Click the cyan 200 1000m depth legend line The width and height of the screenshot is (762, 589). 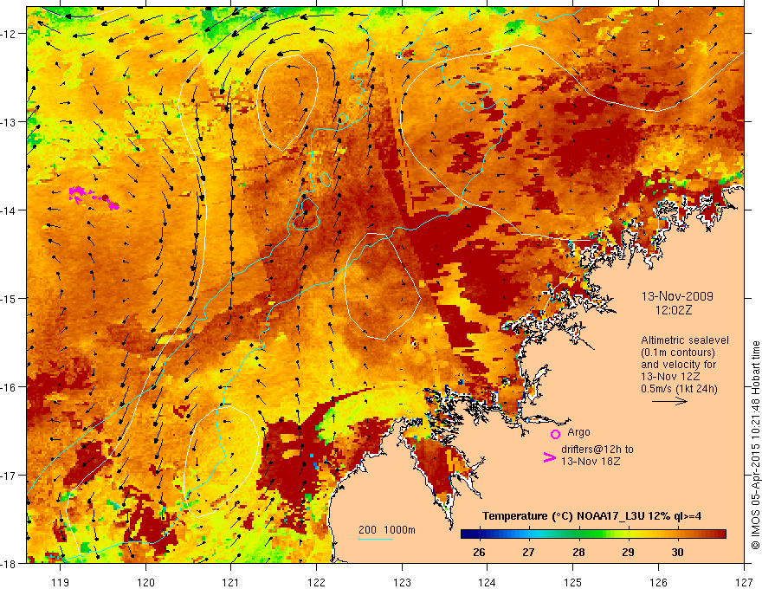click(x=376, y=539)
